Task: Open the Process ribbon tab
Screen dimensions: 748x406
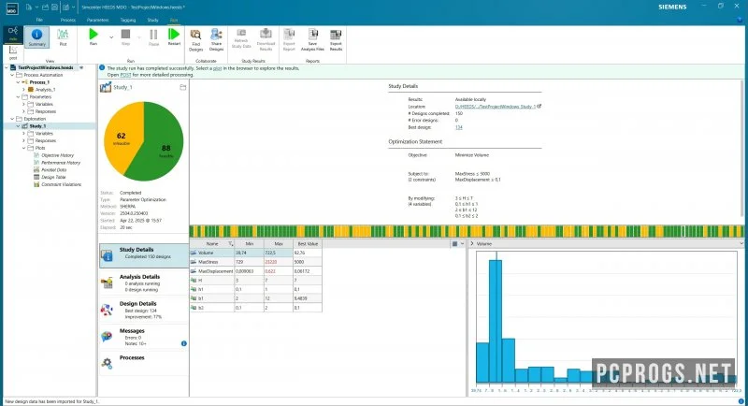Action: 68,20
